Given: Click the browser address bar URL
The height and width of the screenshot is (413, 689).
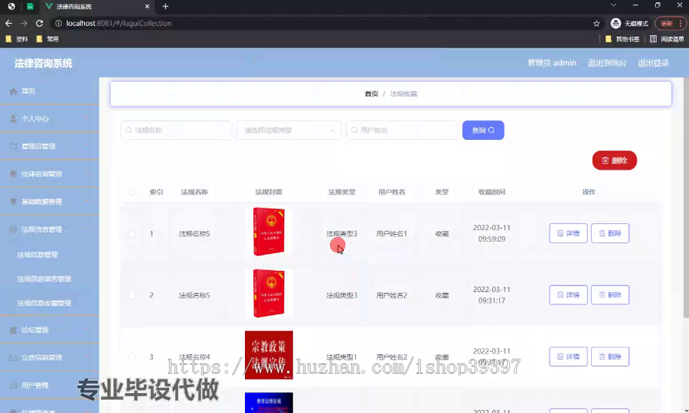Looking at the screenshot, I should pyautogui.click(x=119, y=23).
